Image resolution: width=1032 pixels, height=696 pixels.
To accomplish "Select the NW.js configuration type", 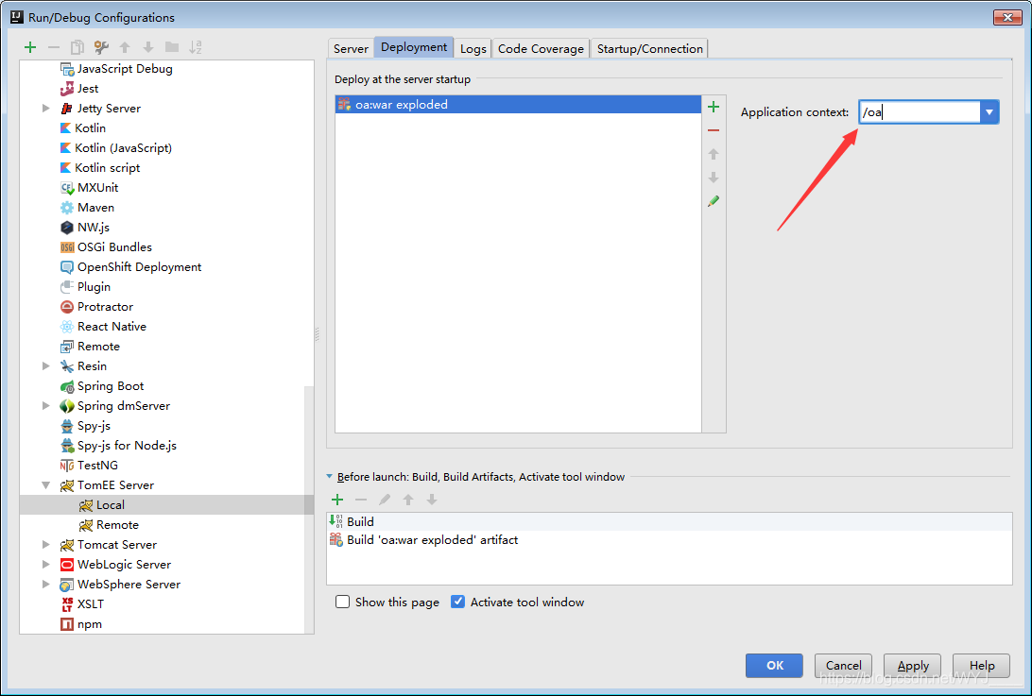I will pos(85,227).
